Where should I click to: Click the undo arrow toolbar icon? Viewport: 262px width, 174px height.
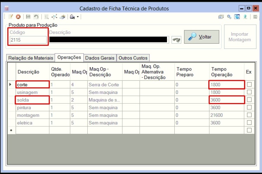tap(36, 17)
